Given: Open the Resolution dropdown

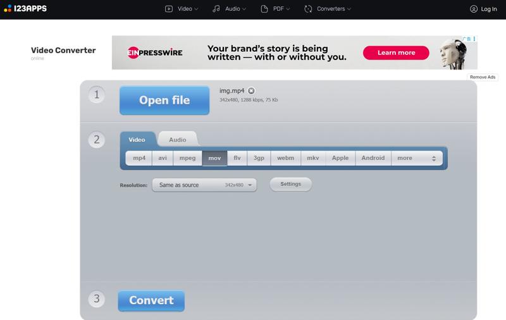Looking at the screenshot, I should 204,185.
